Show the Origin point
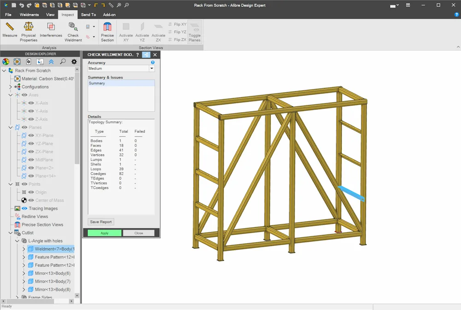461x310 pixels. (31, 192)
